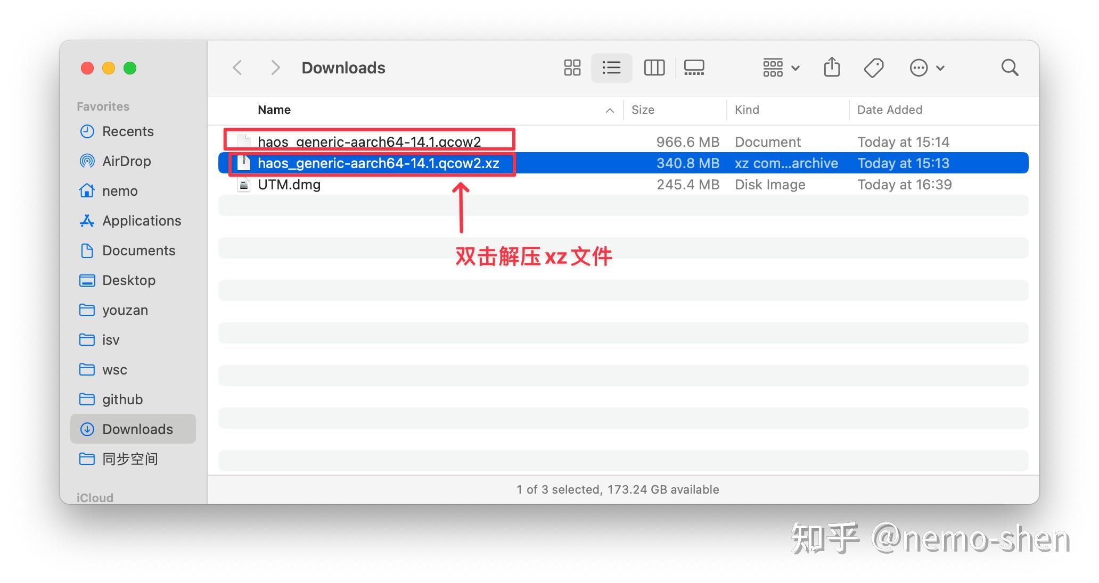The height and width of the screenshot is (583, 1099).
Task: Click the Back navigation arrow
Action: [x=237, y=68]
